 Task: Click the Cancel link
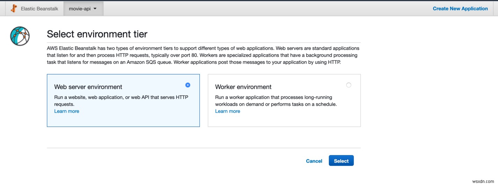(x=314, y=161)
